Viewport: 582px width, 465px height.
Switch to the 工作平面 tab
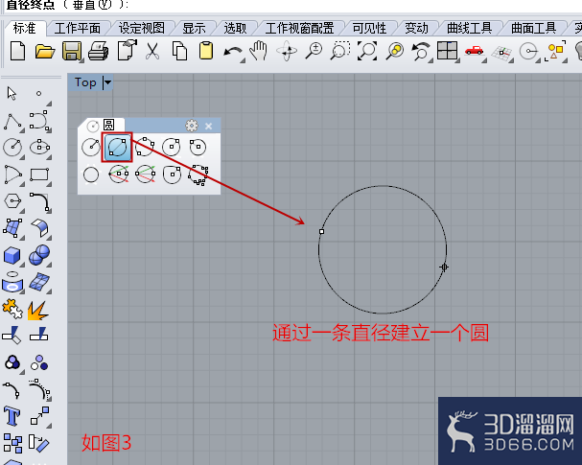click(78, 28)
